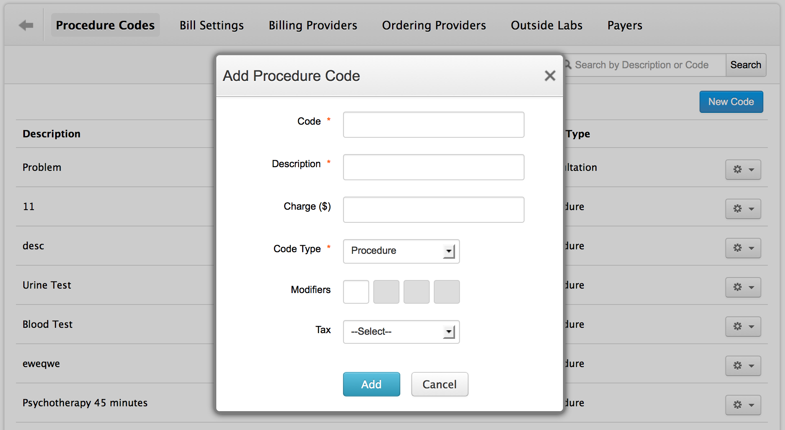Switch to the Ordering Providers tab

click(434, 25)
